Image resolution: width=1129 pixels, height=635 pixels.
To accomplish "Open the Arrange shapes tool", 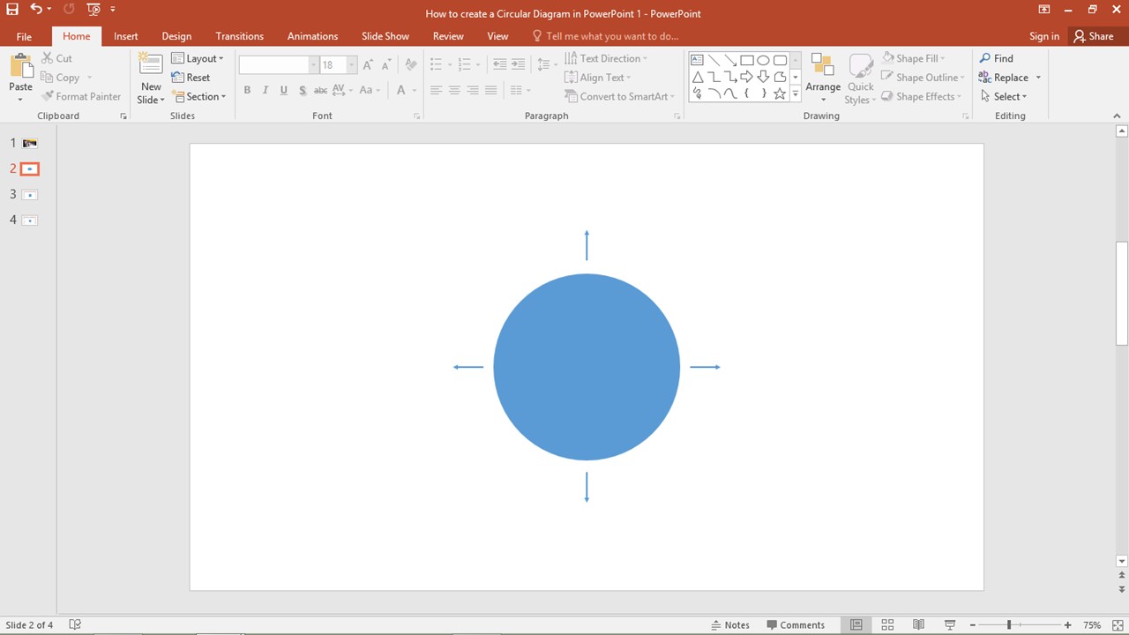I will point(823,78).
